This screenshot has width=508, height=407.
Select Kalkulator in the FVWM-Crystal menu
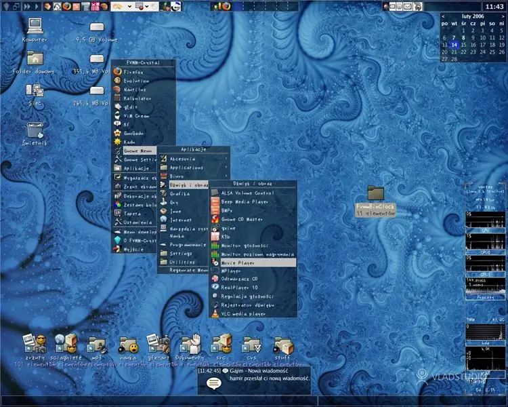144,98
